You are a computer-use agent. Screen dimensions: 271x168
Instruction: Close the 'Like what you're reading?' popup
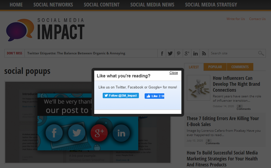pos(174,73)
